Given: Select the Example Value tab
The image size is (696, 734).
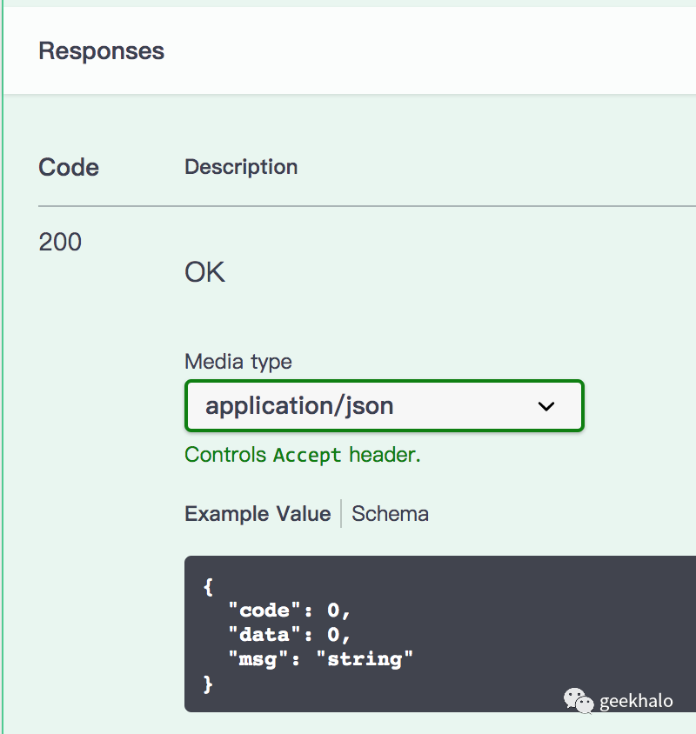Looking at the screenshot, I should (258, 514).
